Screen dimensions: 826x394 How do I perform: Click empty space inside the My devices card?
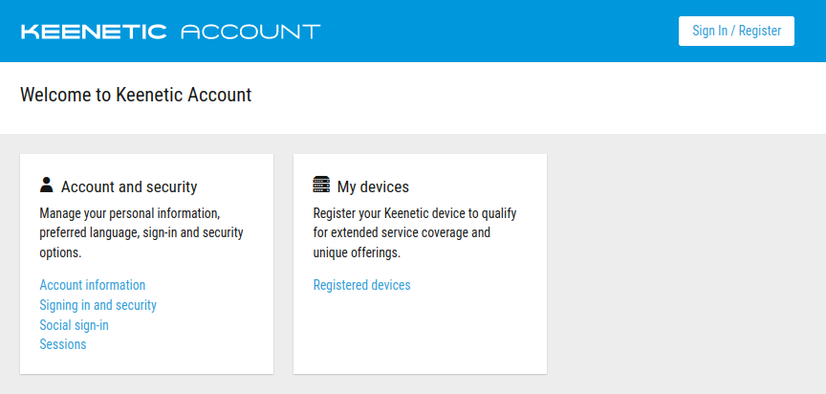pos(421,335)
